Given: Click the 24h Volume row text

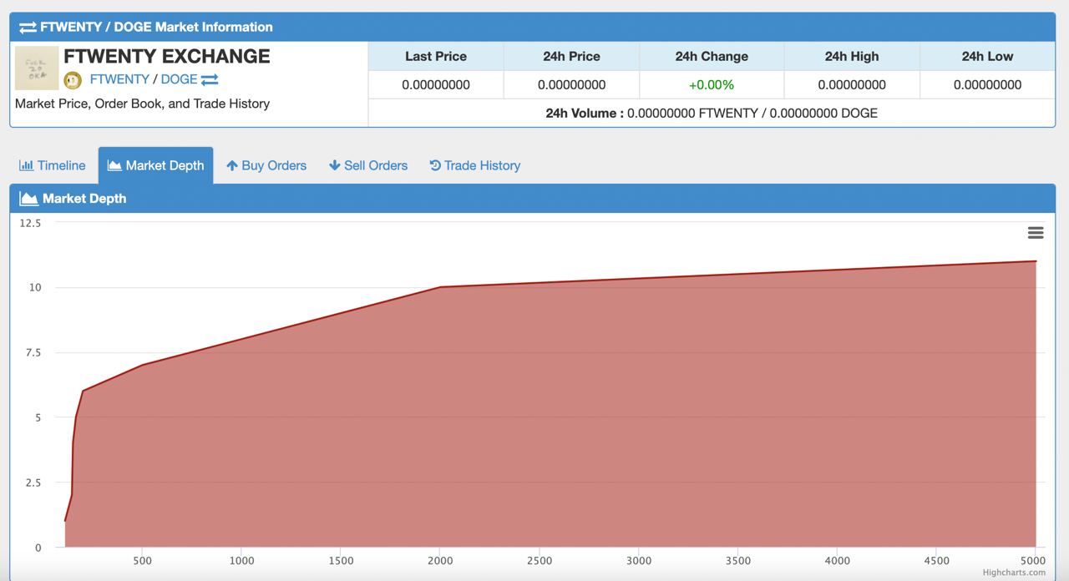Looking at the screenshot, I should pos(712,113).
